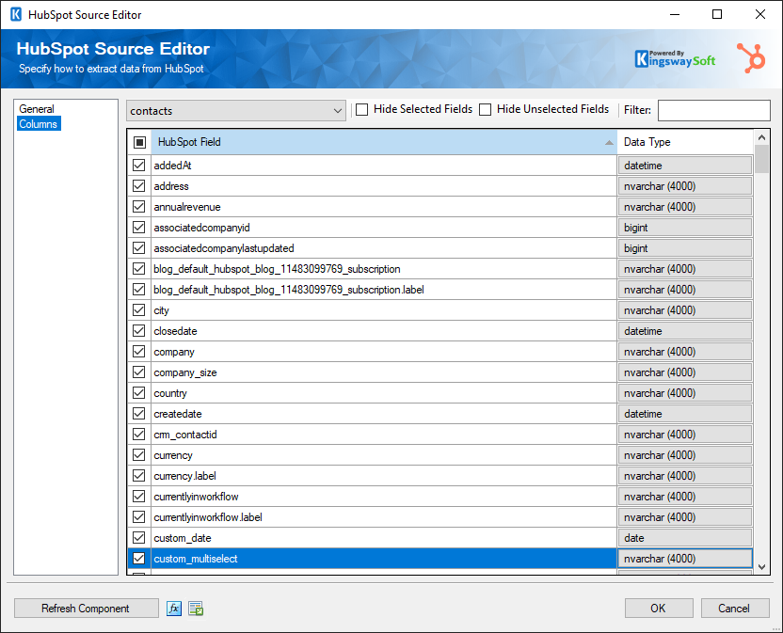783x633 pixels.
Task: Click nvarchar type cell for city
Action: point(684,310)
